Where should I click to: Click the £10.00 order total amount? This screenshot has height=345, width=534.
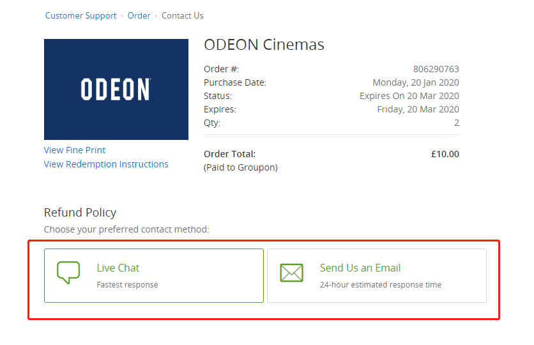(445, 154)
